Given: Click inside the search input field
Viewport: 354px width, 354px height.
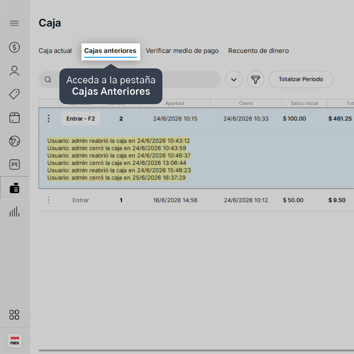Looking at the screenshot, I should 129,79.
